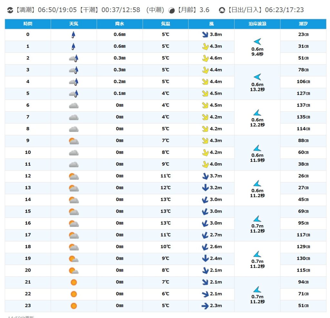Click the 0.6mm precipitation at hour 0
The width and height of the screenshot is (330, 318).
(x=120, y=35)
